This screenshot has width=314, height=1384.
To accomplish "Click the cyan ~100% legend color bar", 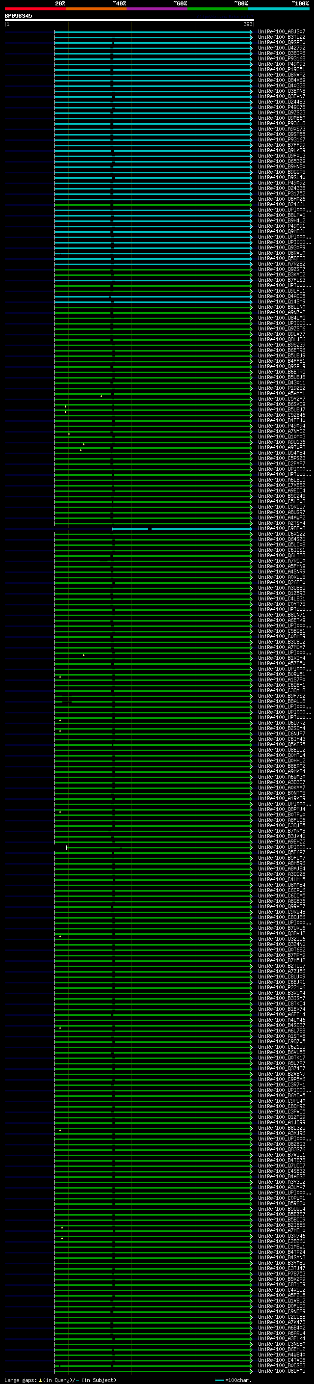I will 279,9.
